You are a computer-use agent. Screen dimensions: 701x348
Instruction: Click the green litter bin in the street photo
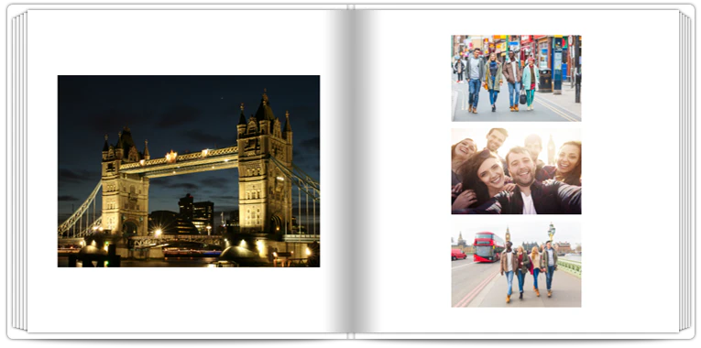coord(545,80)
